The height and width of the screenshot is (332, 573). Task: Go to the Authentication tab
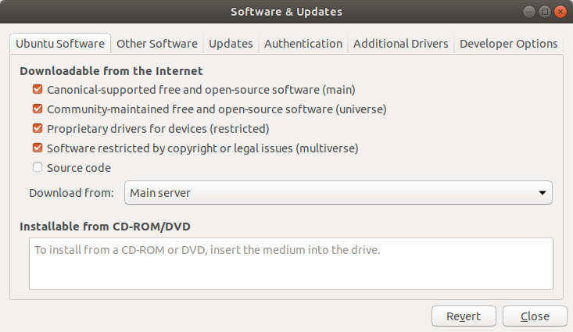click(303, 44)
